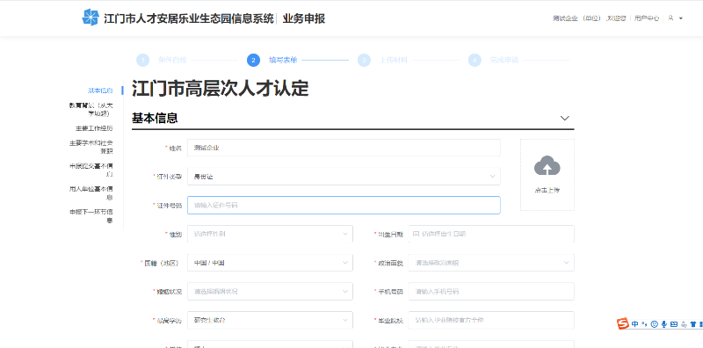This screenshot has width=703, height=348.
Task: Click the IME emoji face icon
Action: 654,323
